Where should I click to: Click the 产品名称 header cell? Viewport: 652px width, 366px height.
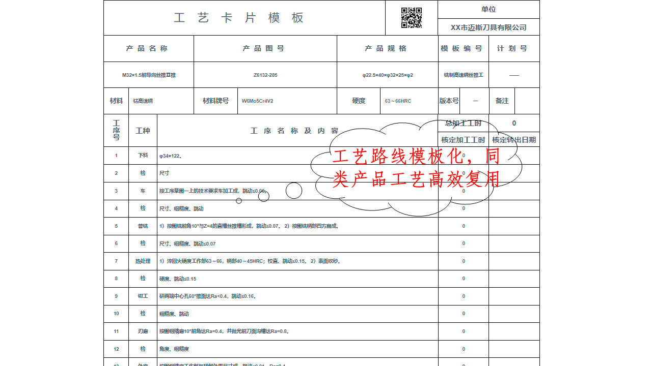coord(149,48)
